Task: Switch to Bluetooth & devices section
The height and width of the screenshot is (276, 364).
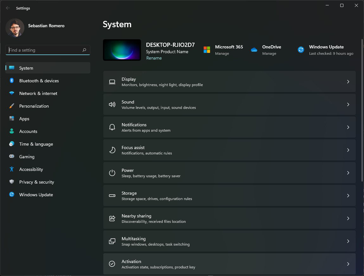Action: (39, 81)
